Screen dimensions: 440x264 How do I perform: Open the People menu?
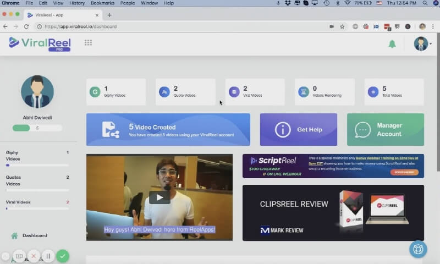pyautogui.click(x=128, y=3)
